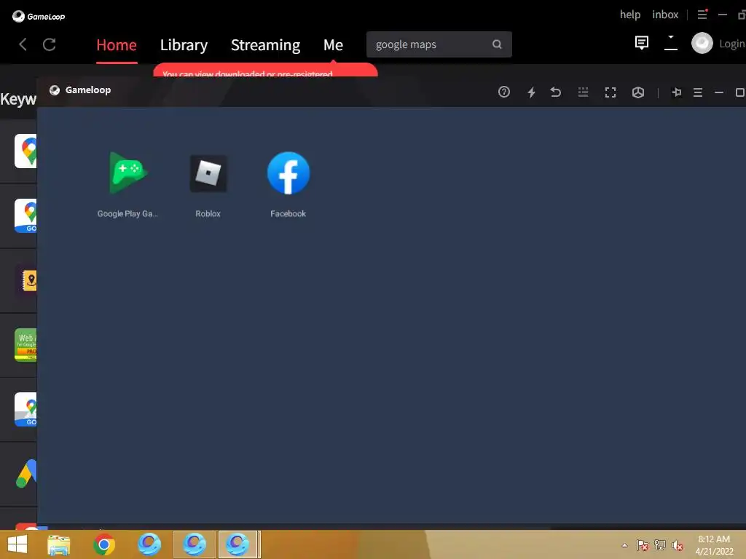746x559 pixels.
Task: Click the network tray icon
Action: coord(659,544)
